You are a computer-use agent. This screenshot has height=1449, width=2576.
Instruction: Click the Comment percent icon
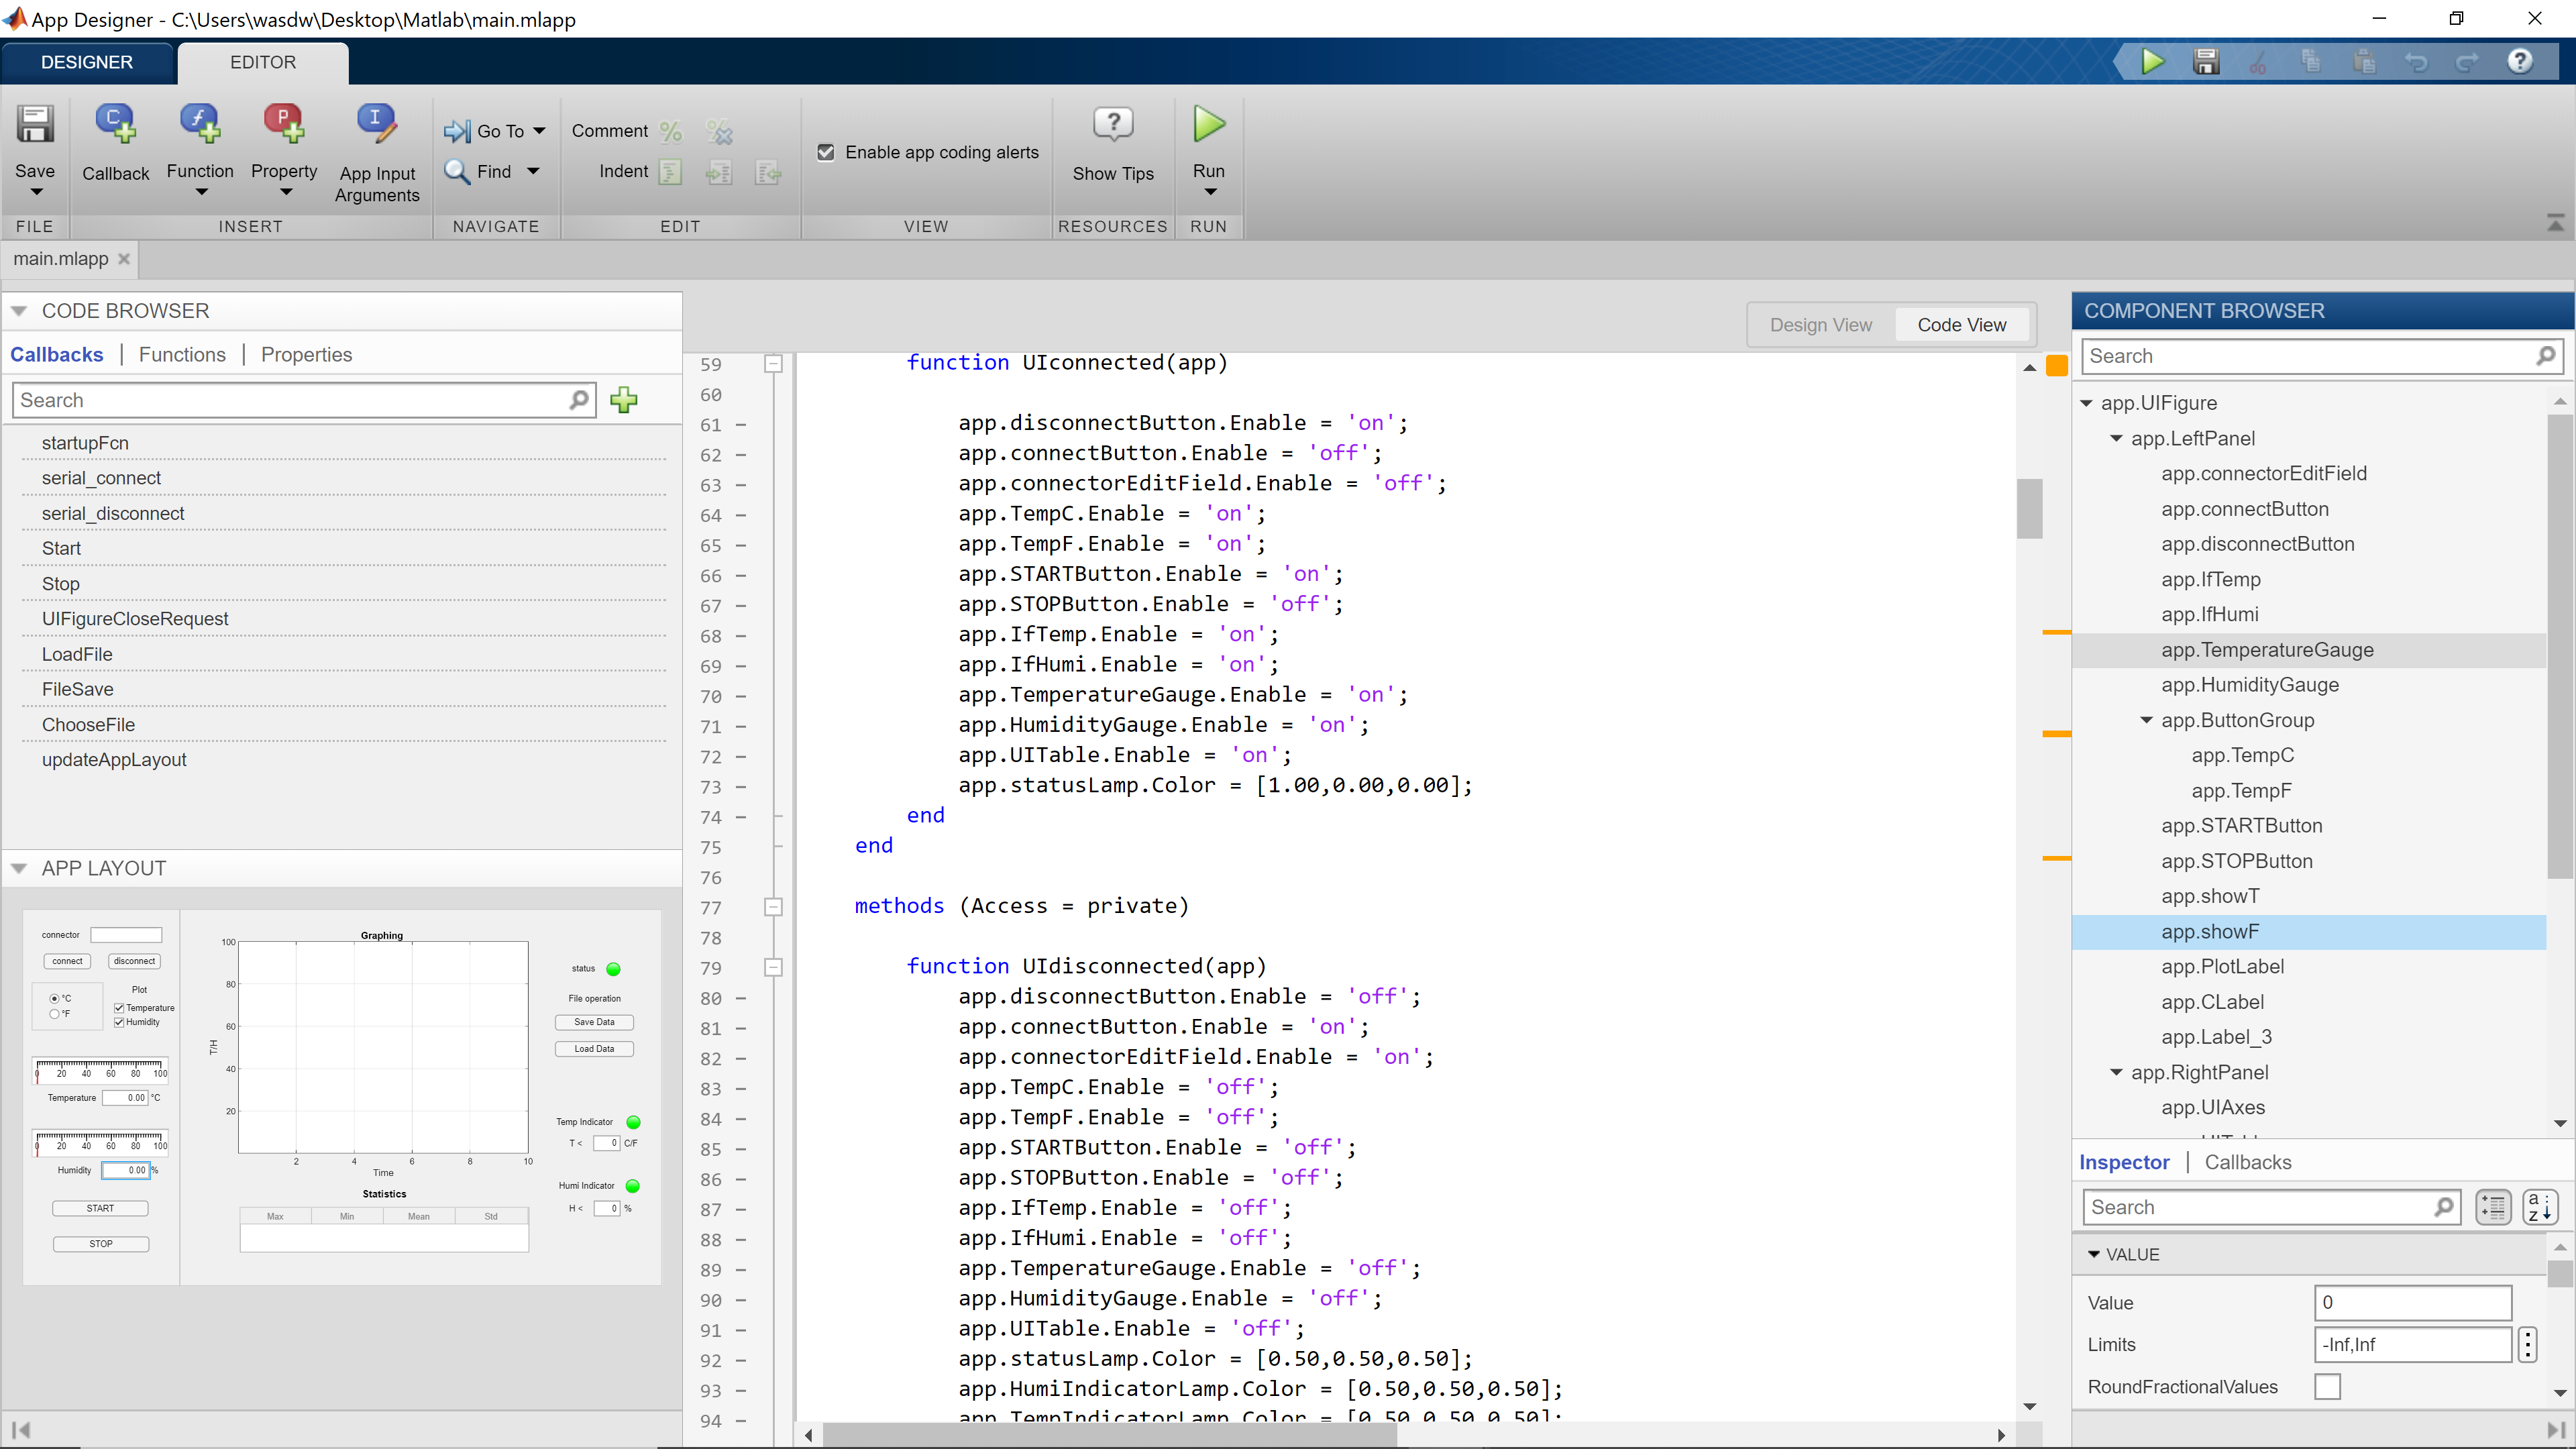tap(671, 131)
